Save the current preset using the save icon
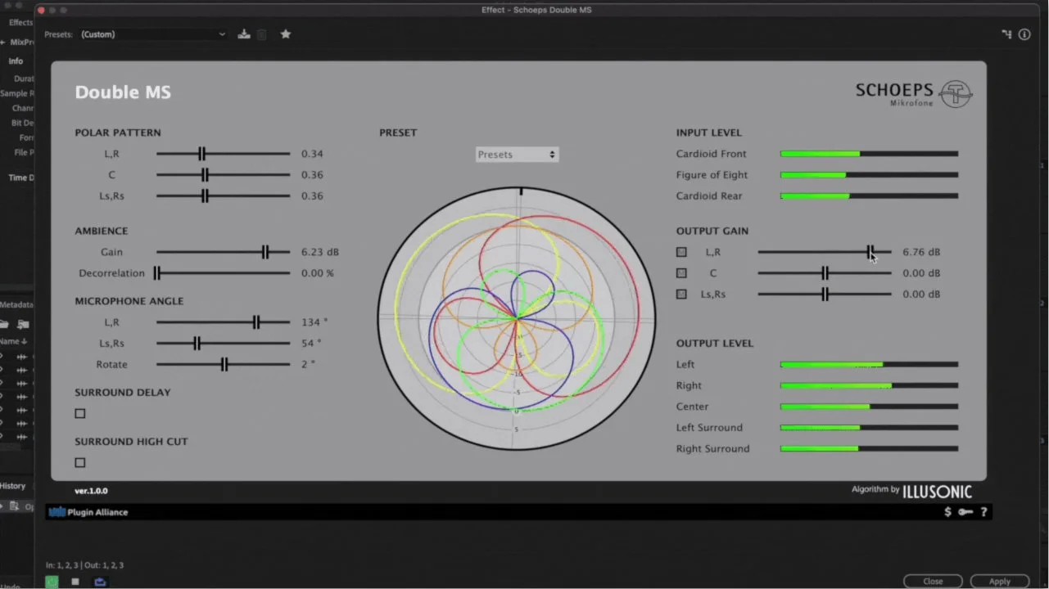This screenshot has width=1049, height=589. pos(244,34)
